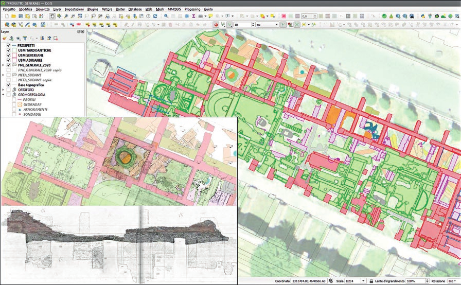Select the PNE_GENERALE_2020 copia layer
The height and width of the screenshot is (285, 461).
(40, 70)
